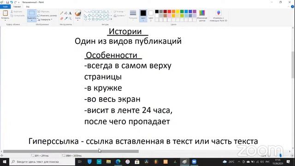The height and width of the screenshot is (166, 295).
Task: Pick the right arrow shape in shapes gallery
Action: click(100, 15)
